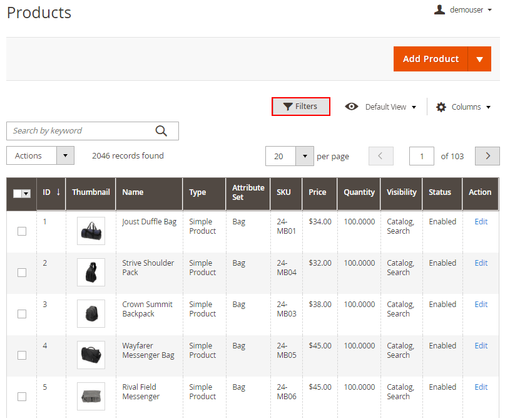The width and height of the screenshot is (505, 418).
Task: Open the Filters funnel button
Action: tap(300, 107)
